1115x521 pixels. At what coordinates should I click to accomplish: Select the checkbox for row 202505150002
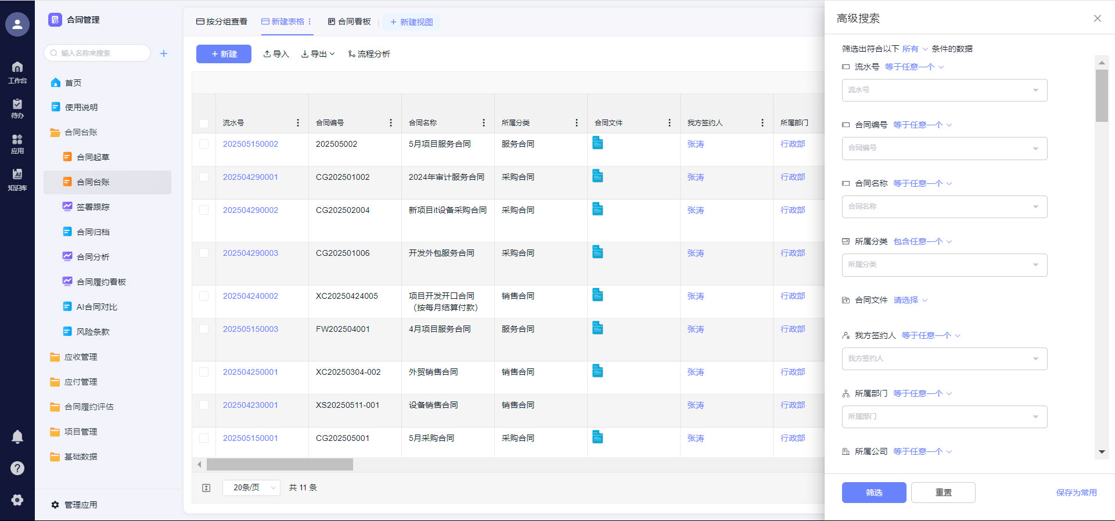(204, 144)
